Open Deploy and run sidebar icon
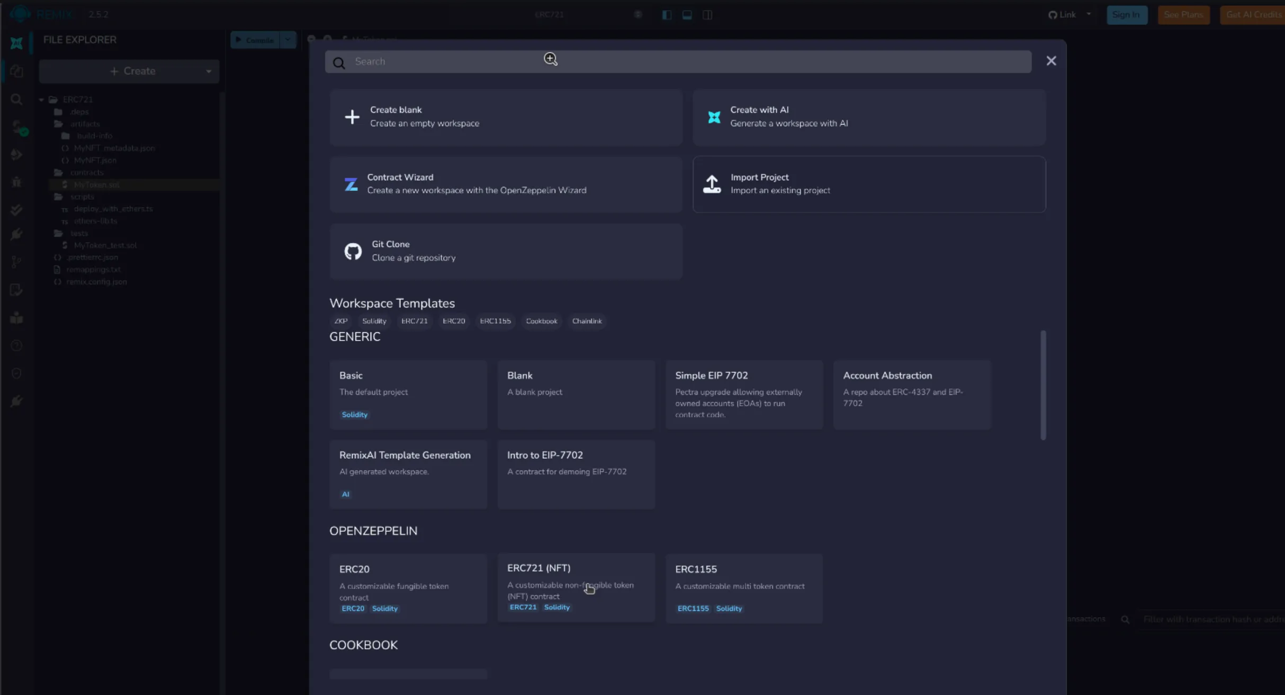 (16, 154)
